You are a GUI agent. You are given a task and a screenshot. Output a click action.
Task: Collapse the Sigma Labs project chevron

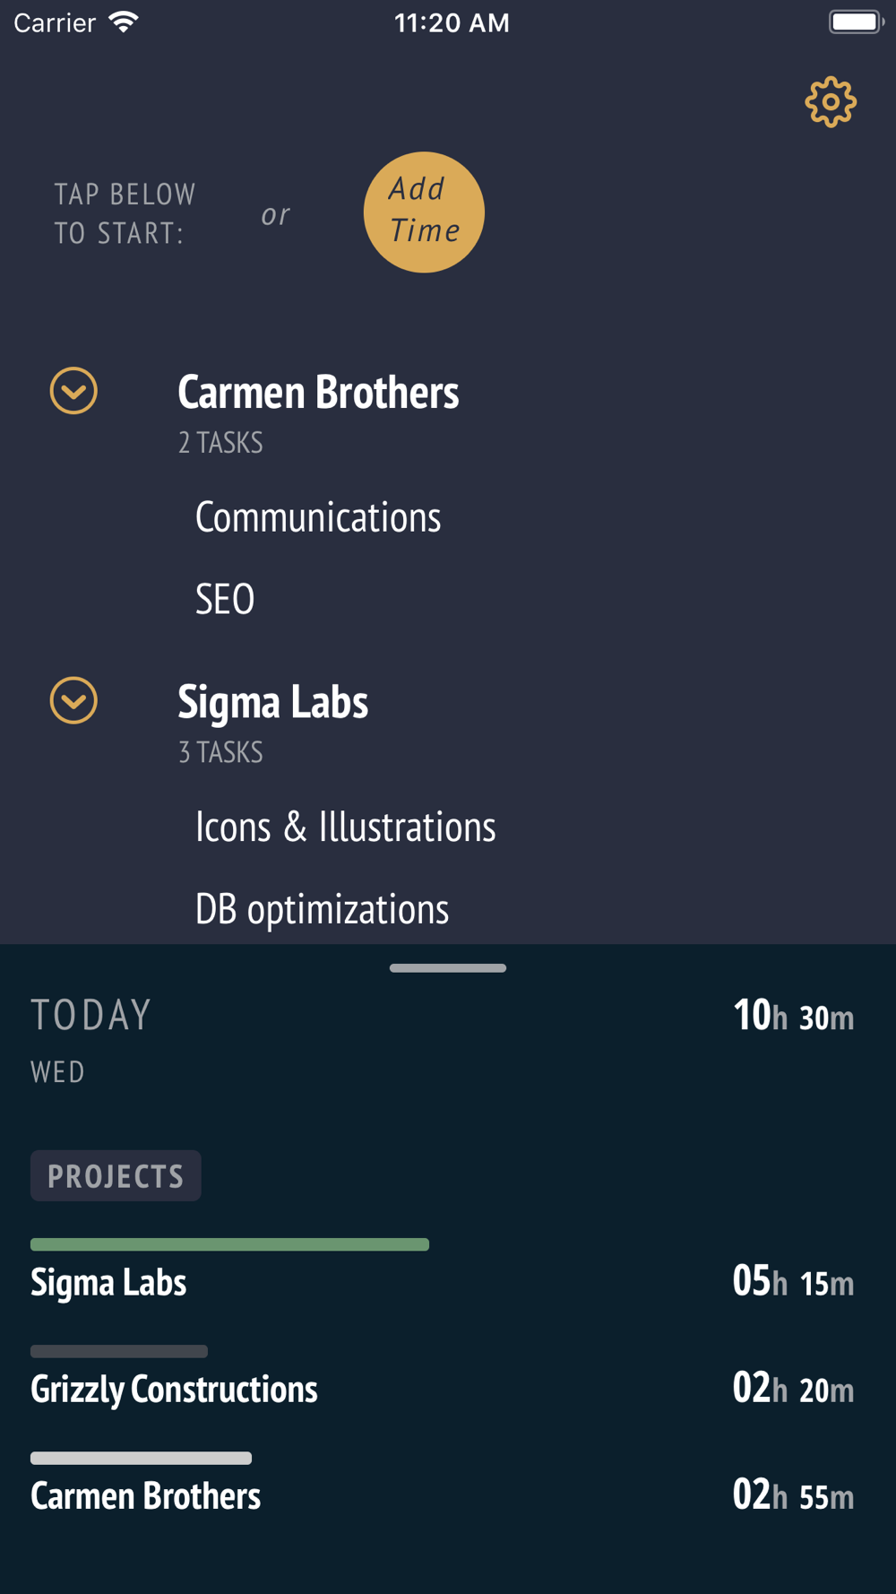click(x=73, y=700)
